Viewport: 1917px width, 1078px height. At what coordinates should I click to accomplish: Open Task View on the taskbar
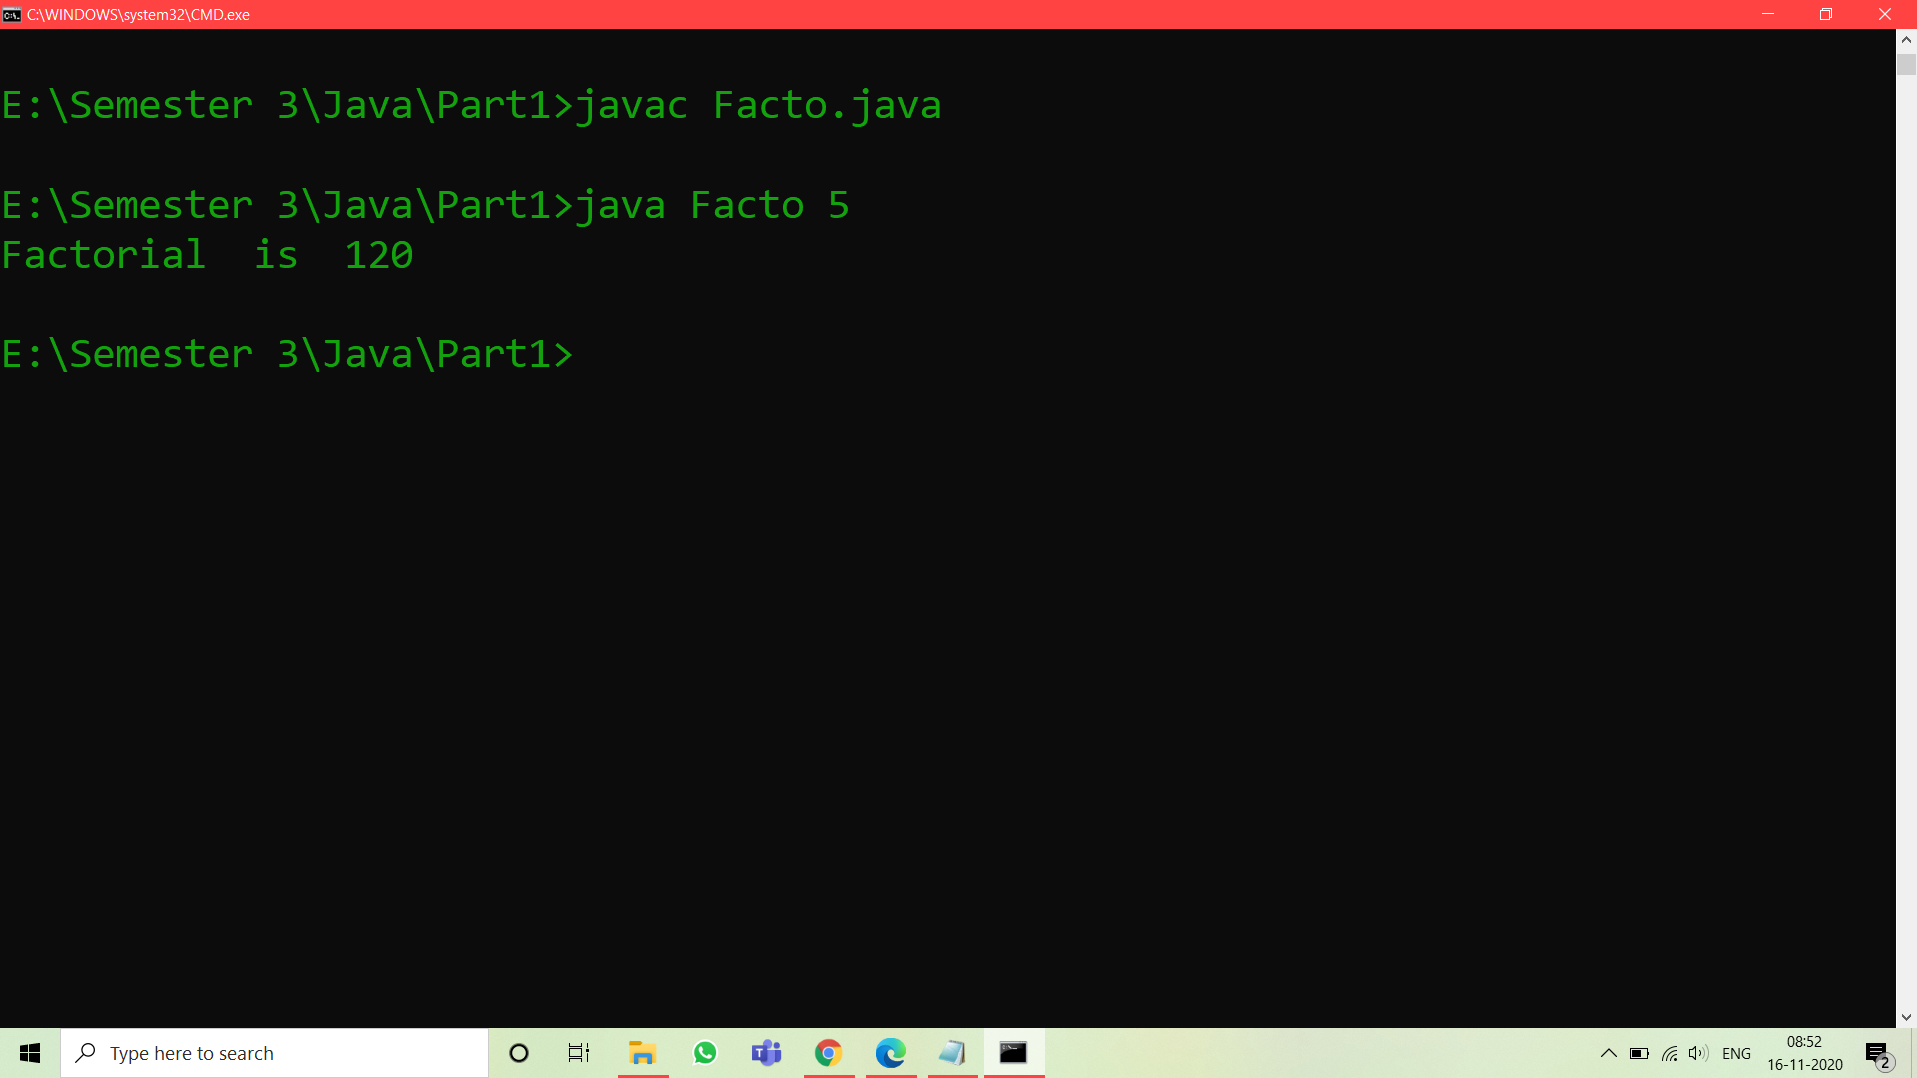[579, 1053]
